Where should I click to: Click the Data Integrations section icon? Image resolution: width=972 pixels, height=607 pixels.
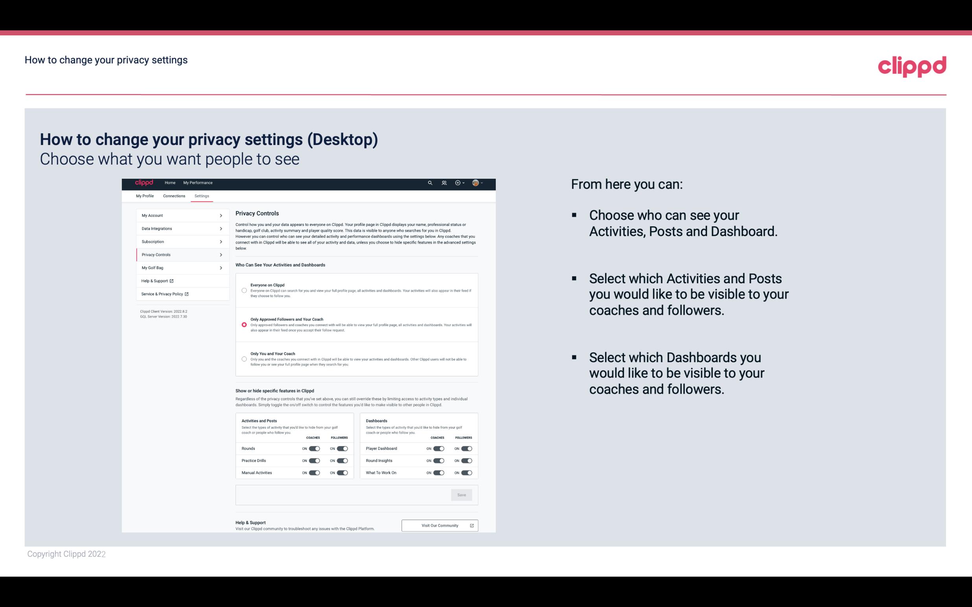click(221, 229)
